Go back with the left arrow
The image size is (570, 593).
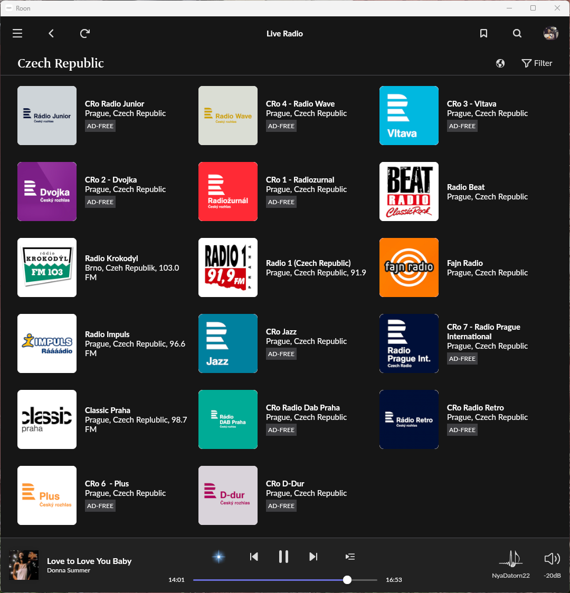coord(51,33)
